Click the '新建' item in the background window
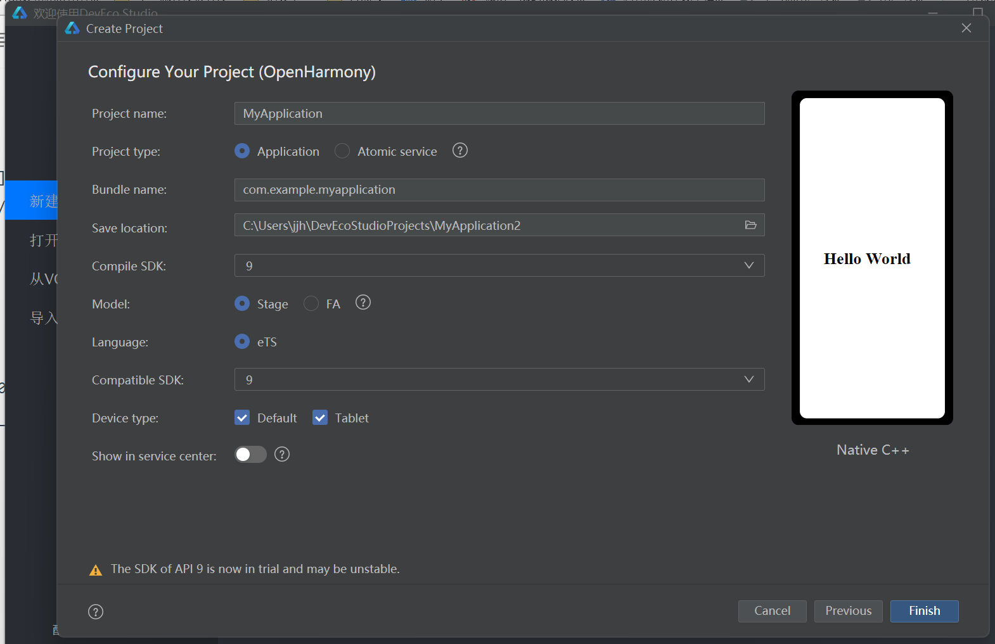The height and width of the screenshot is (644, 995). (32, 200)
